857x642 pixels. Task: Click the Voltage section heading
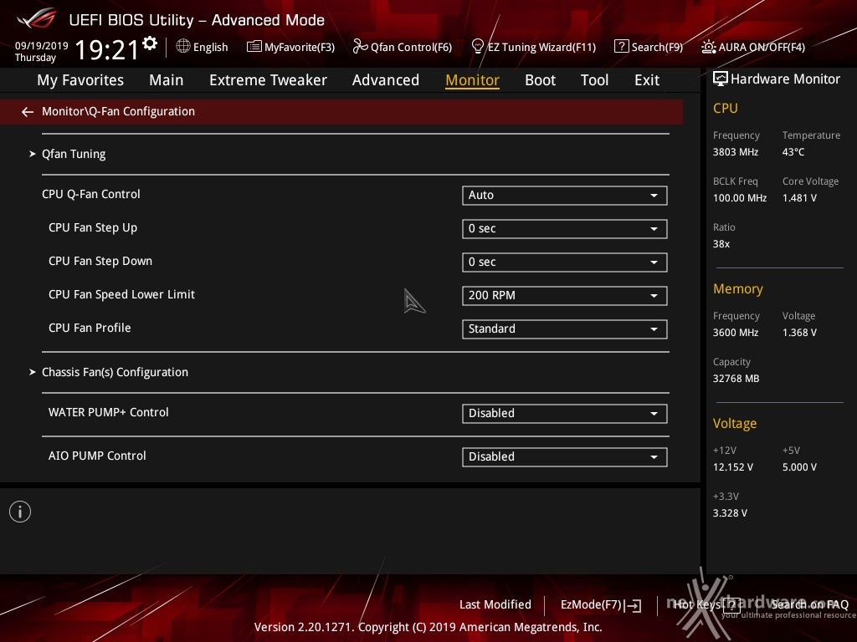[735, 424]
